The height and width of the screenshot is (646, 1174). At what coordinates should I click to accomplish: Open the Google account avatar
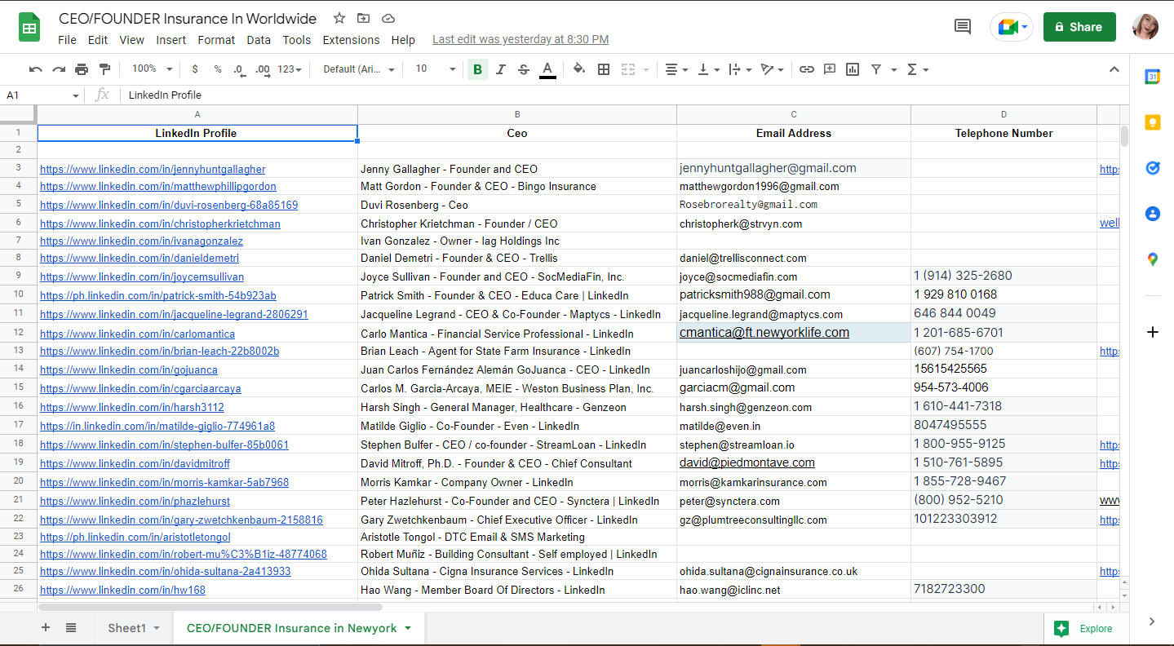(1145, 27)
